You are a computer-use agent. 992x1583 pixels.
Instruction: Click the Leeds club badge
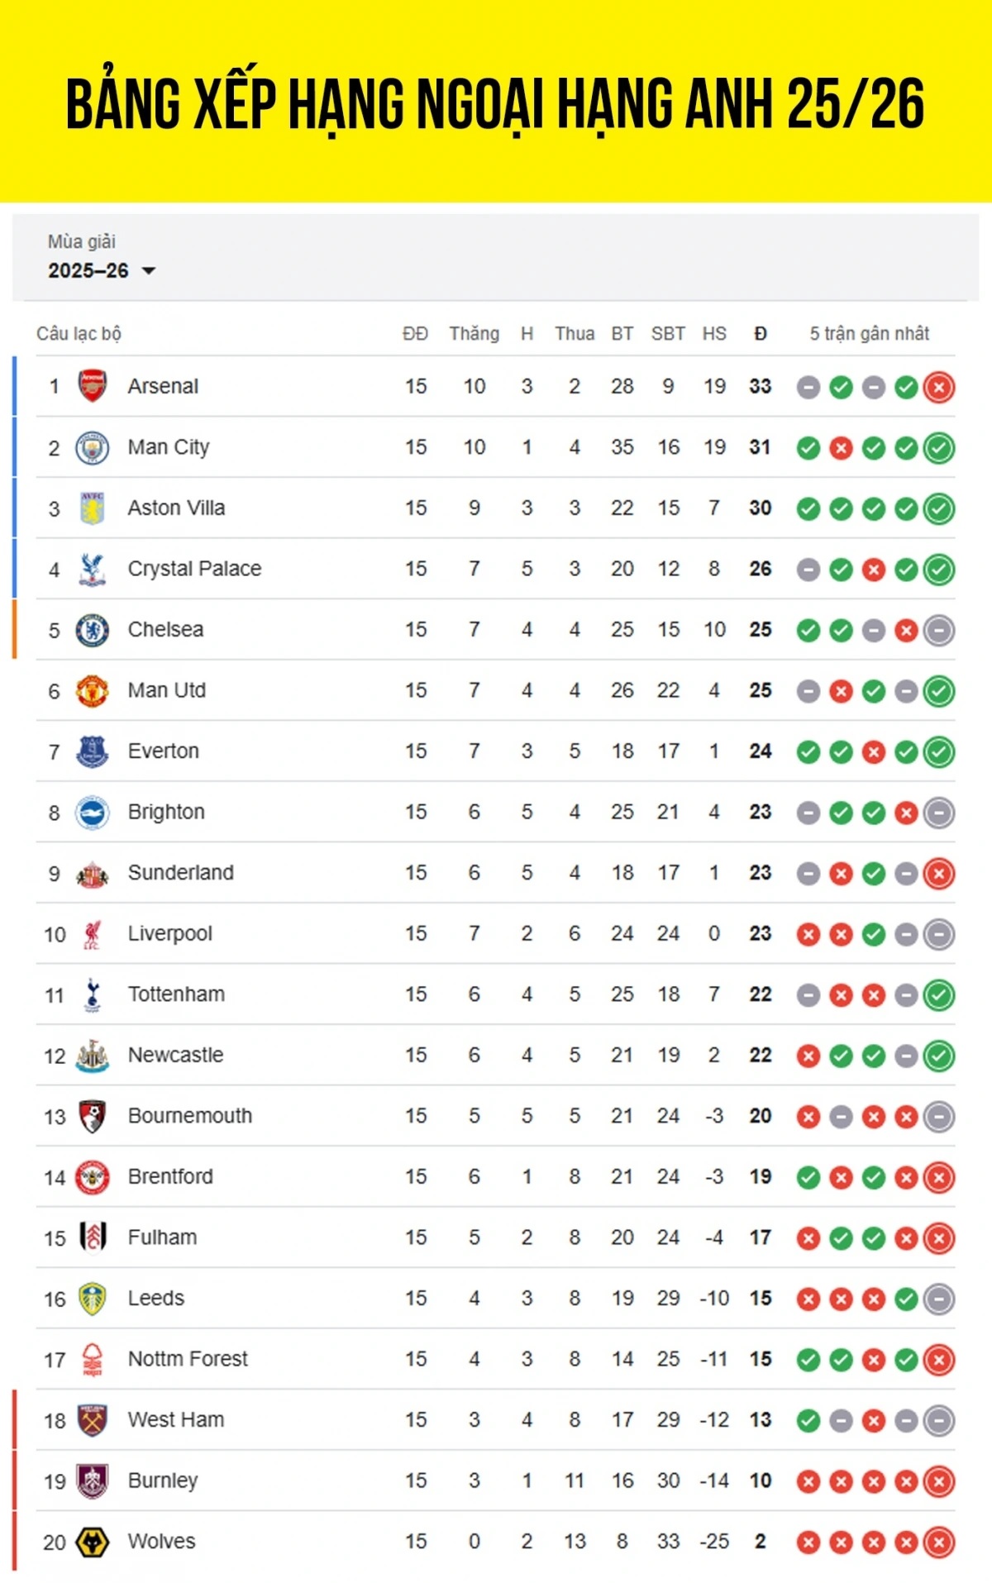tap(93, 1299)
